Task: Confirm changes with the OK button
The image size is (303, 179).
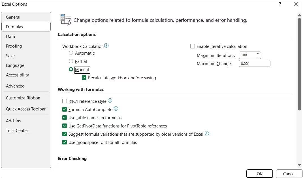Action: pos(259,174)
